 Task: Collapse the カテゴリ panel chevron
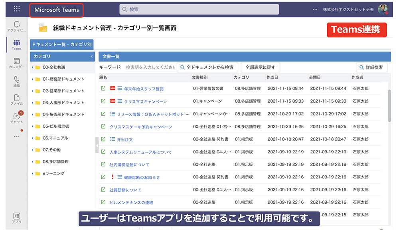tap(92, 57)
